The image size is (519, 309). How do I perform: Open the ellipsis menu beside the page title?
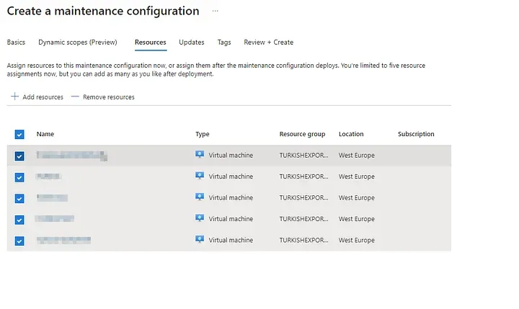pyautogui.click(x=215, y=12)
